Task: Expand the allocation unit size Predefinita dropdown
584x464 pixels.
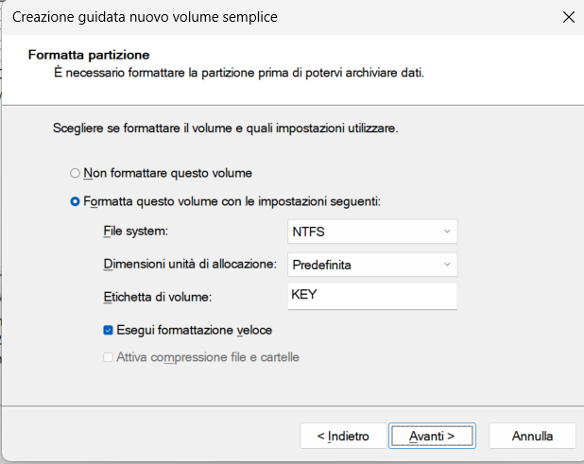Action: coord(372,265)
